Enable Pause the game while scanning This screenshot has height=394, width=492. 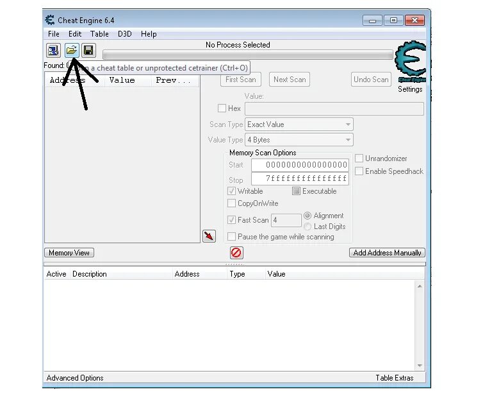231,236
